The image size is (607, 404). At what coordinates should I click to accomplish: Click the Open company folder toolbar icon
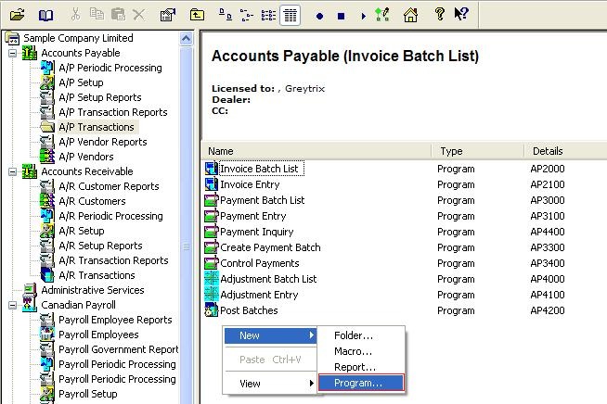pyautogui.click(x=18, y=16)
